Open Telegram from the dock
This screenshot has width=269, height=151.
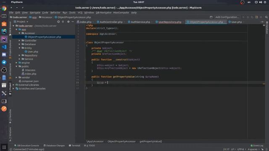(4, 62)
